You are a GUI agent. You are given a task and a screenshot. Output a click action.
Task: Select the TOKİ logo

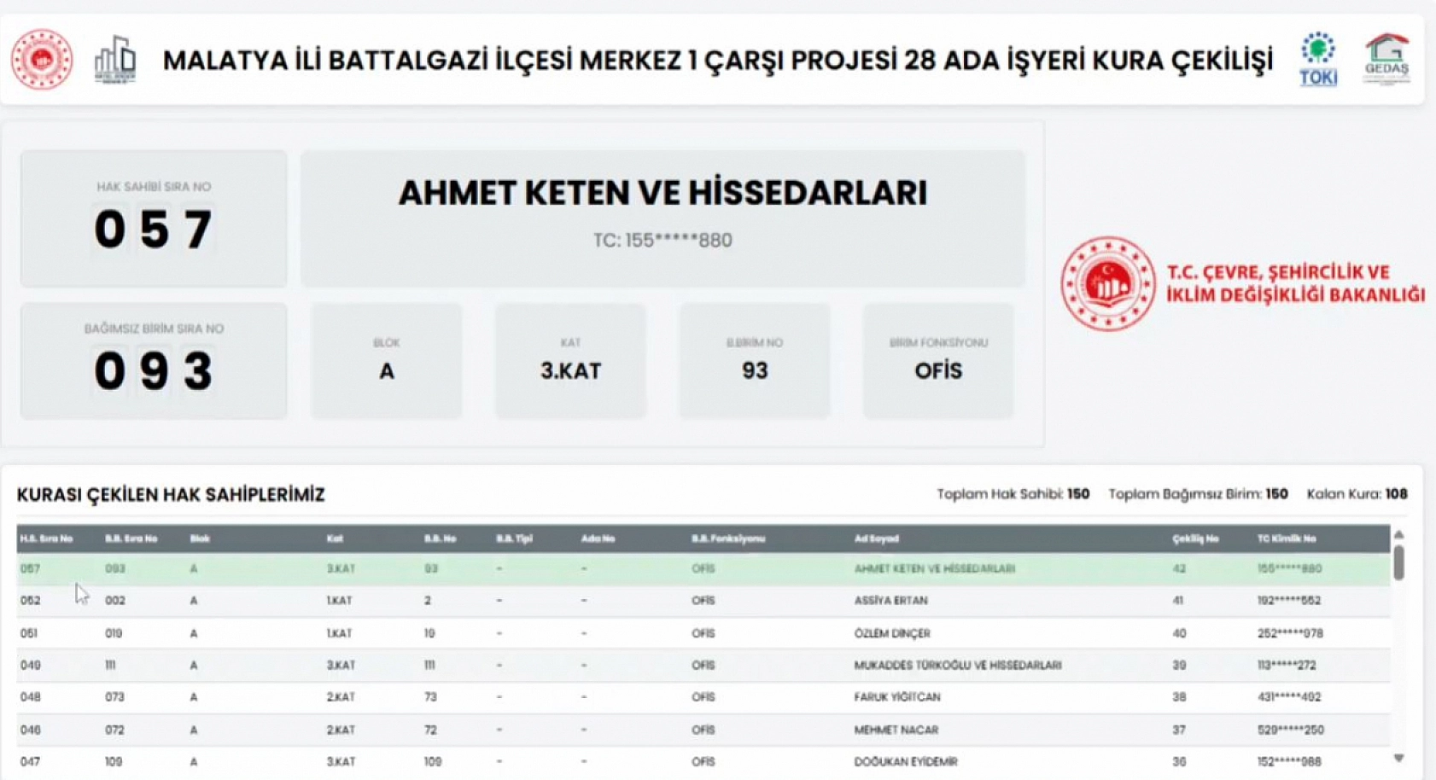(1318, 60)
